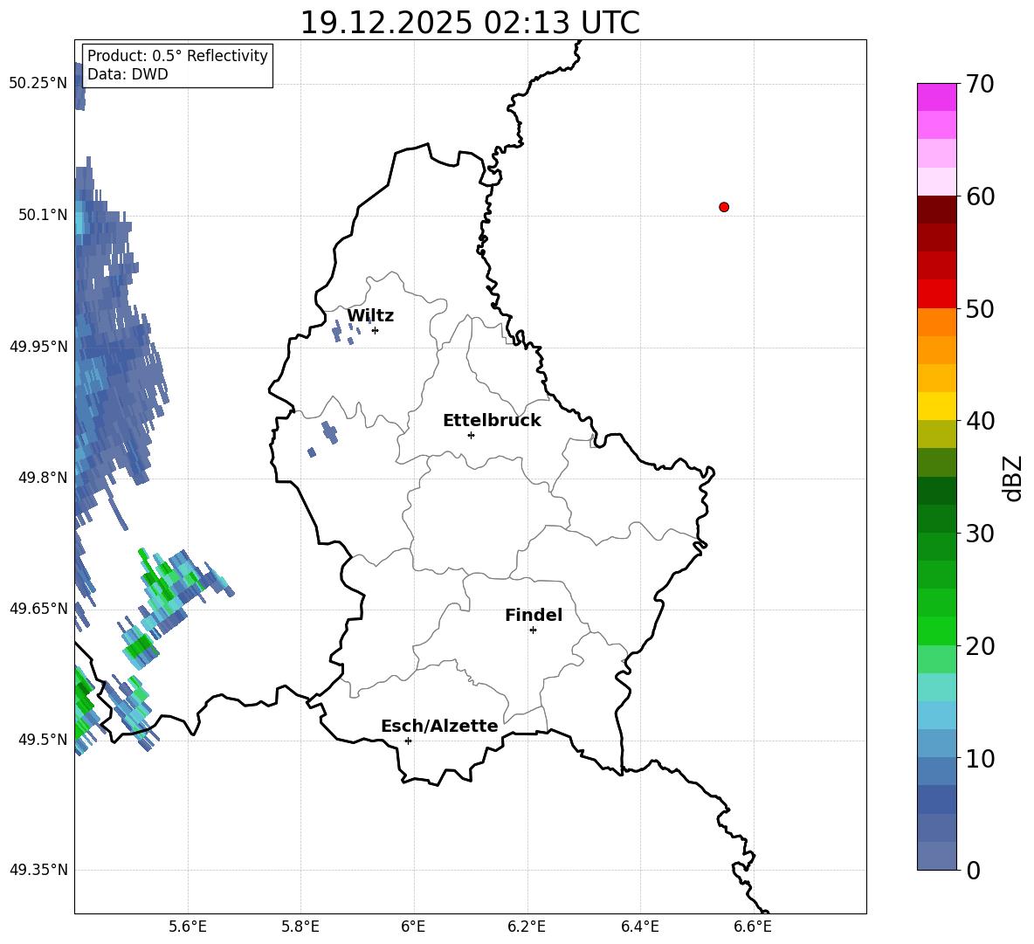This screenshot has width=1034, height=944.
Task: Click the colorbar tick label 0
Action: tap(973, 870)
